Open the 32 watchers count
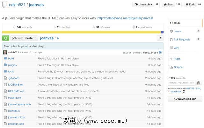The width and height of the screenshot is (204, 128). [x=157, y=4]
